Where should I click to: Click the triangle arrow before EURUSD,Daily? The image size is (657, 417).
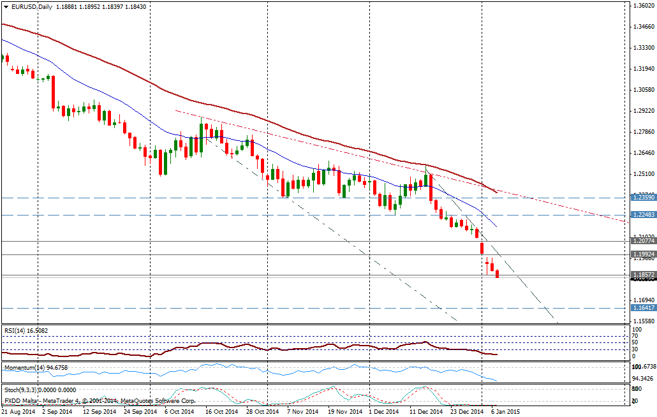point(5,6)
